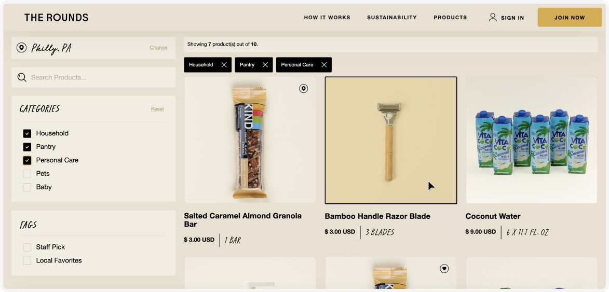This screenshot has height=292, width=609.
Task: Enable the Pets category checkbox
Action: 27,174
